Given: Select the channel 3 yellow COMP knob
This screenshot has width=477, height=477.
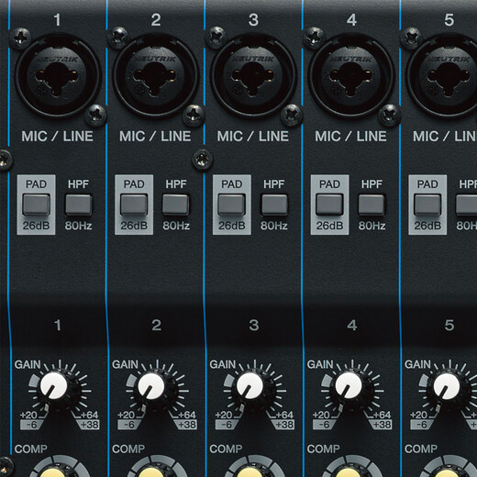Looking at the screenshot, I should pyautogui.click(x=250, y=471).
